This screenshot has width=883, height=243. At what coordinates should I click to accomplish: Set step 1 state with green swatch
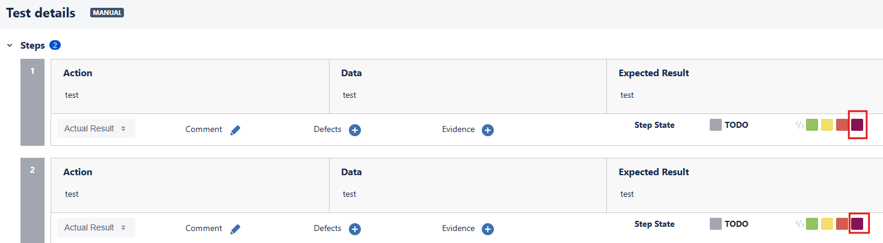(812, 125)
